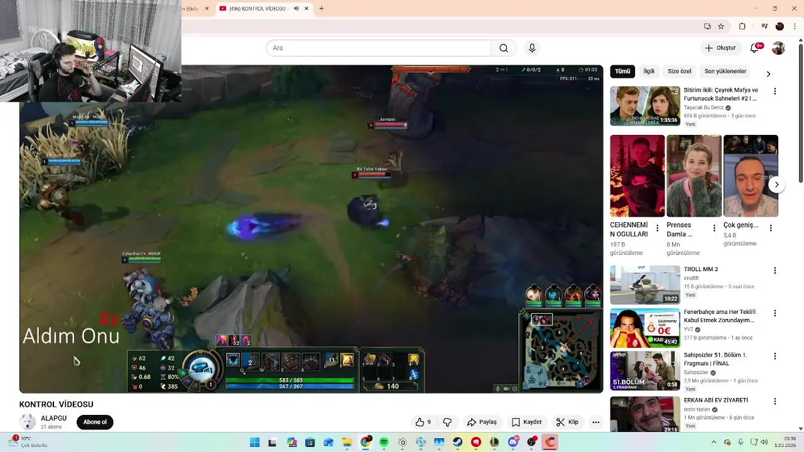Open options for CEHENNEMİN OGULLARI short
The height and width of the screenshot is (452, 804).
(x=658, y=228)
